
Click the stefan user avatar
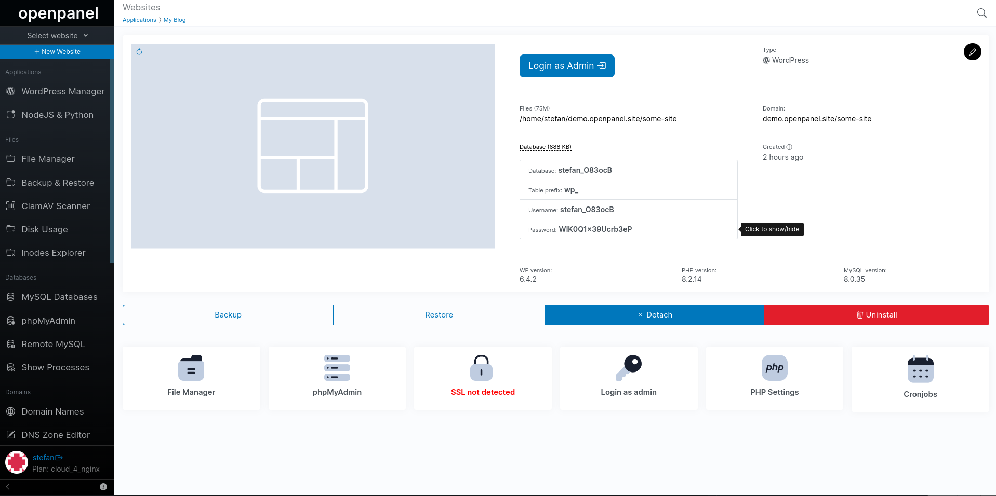[17, 462]
